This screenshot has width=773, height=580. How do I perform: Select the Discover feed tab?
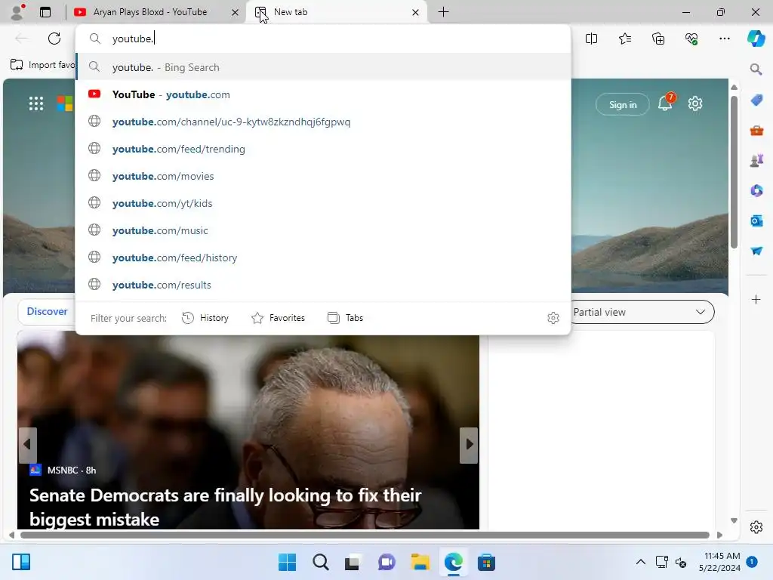47,311
